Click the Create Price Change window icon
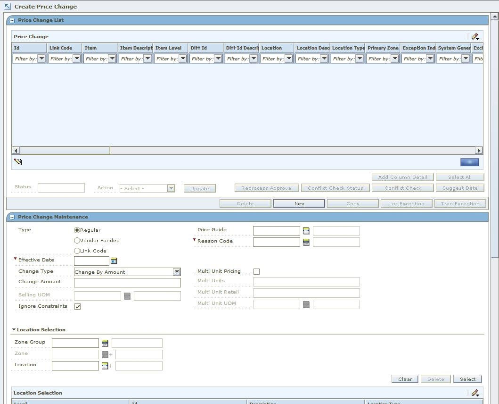 click(7, 7)
